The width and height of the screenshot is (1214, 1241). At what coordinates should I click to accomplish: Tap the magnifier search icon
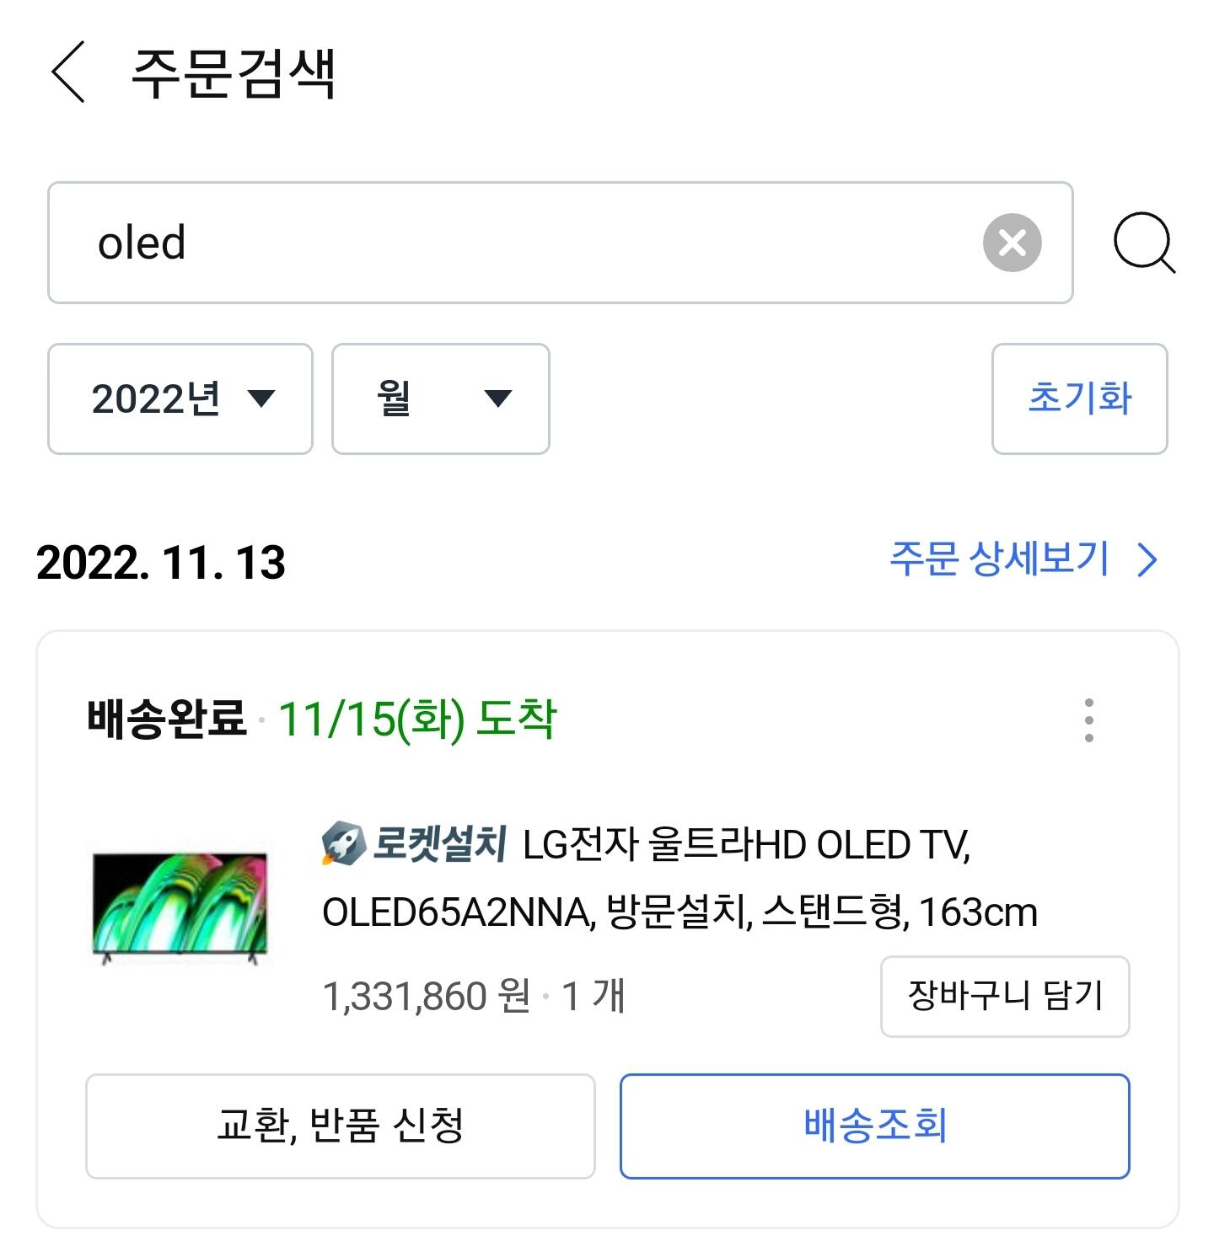tap(1143, 243)
